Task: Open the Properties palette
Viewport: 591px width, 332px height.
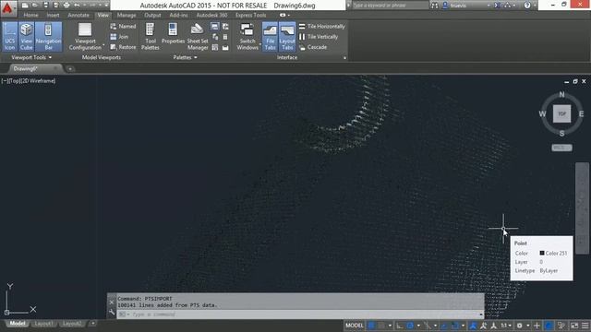Action: tap(173, 34)
